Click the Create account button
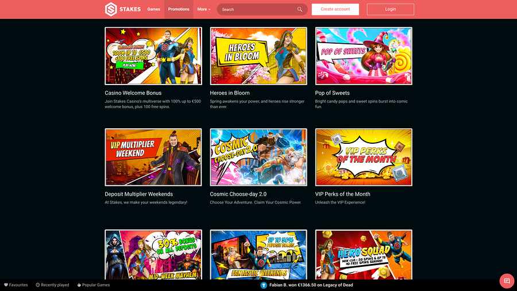This screenshot has width=517, height=291. coord(335,9)
